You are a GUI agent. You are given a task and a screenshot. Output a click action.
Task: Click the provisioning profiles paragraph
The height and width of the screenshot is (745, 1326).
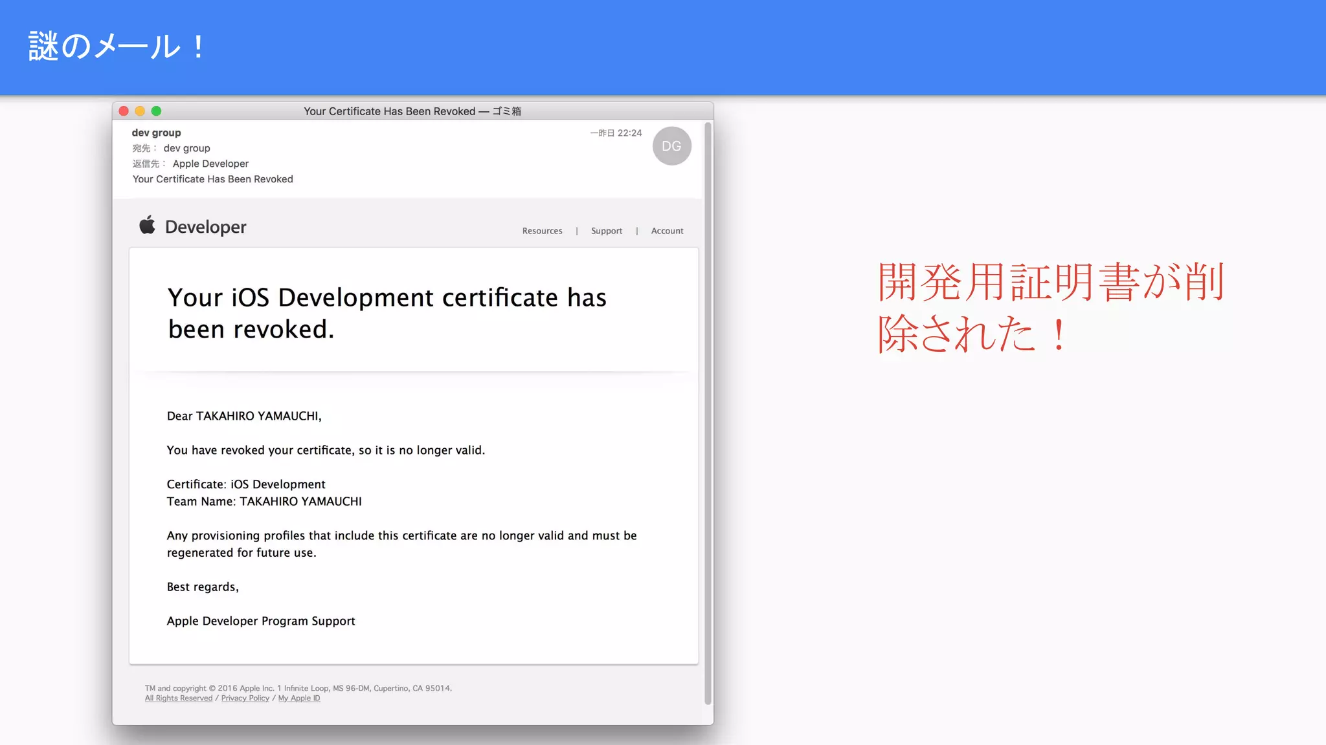point(402,544)
